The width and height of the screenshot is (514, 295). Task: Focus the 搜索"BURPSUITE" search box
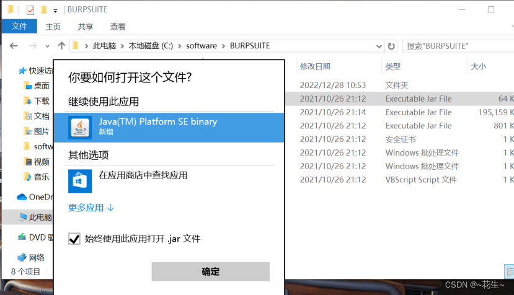pyautogui.click(x=458, y=46)
